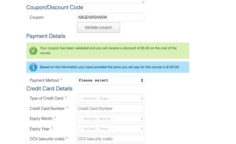Expand the Expiry Month selector
Image resolution: width=236 pixels, height=144 pixels.
tap(110, 119)
